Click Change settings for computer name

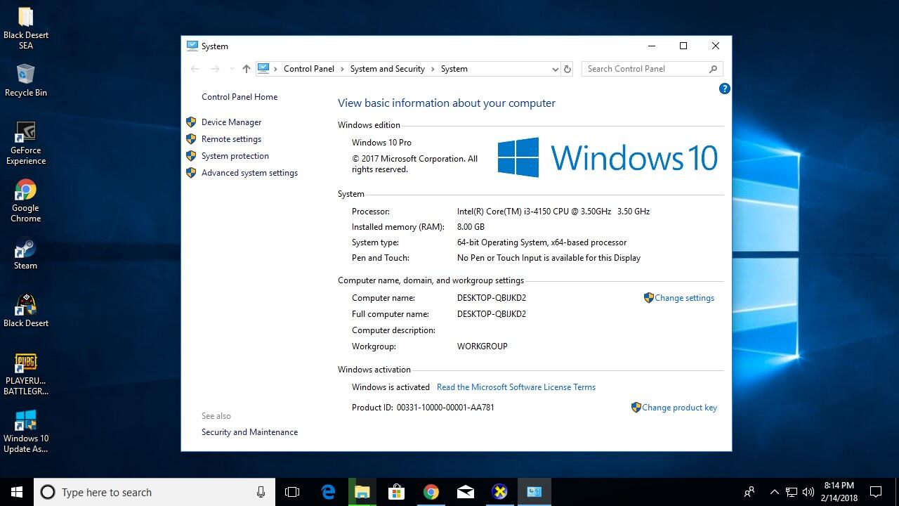[x=684, y=298]
